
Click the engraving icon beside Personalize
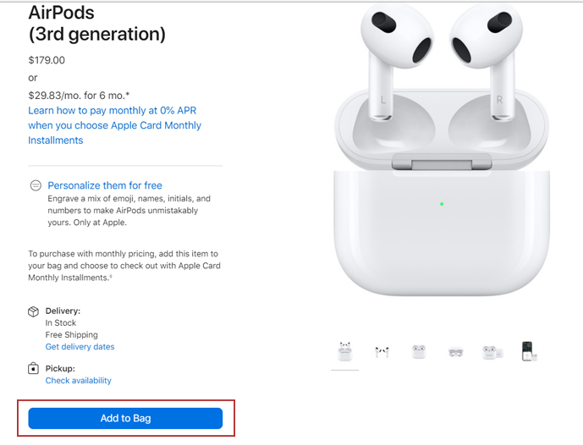click(36, 185)
